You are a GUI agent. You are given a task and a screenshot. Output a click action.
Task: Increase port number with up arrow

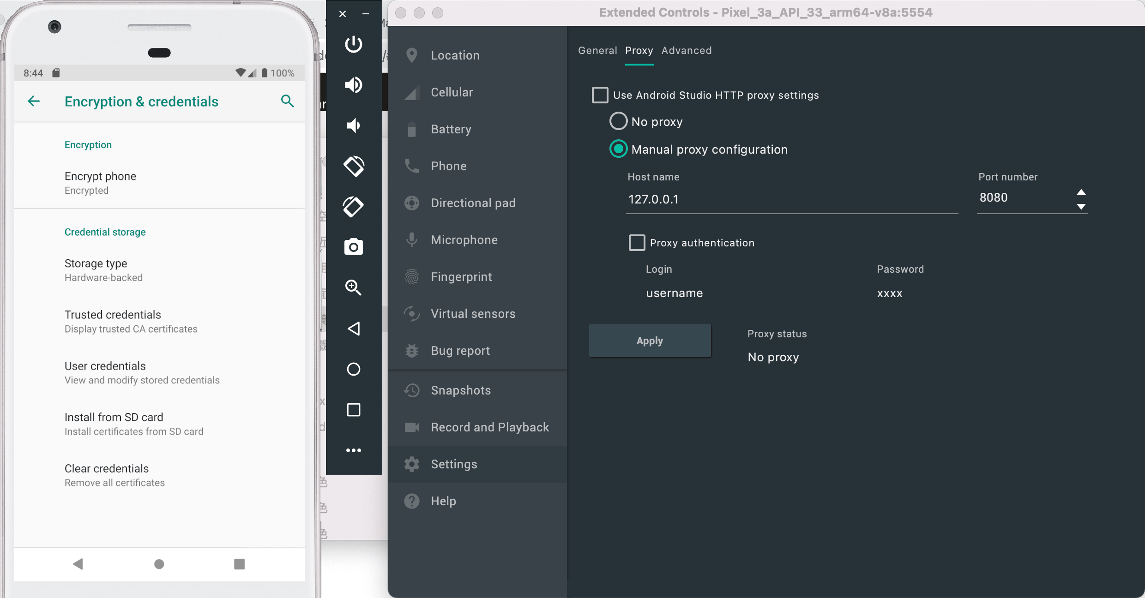pyautogui.click(x=1081, y=192)
